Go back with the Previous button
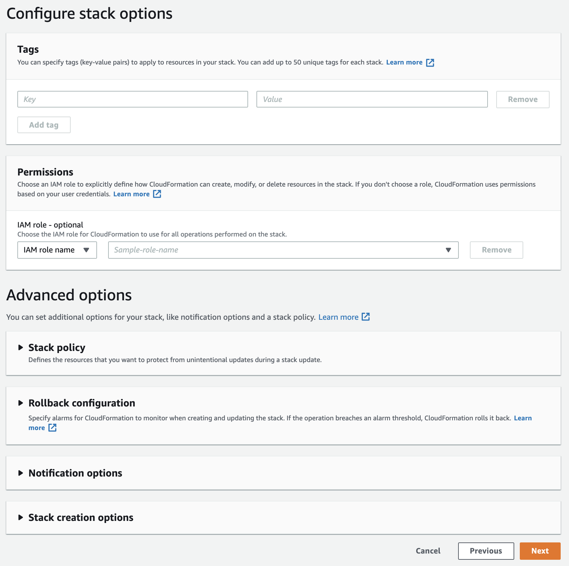 [486, 551]
